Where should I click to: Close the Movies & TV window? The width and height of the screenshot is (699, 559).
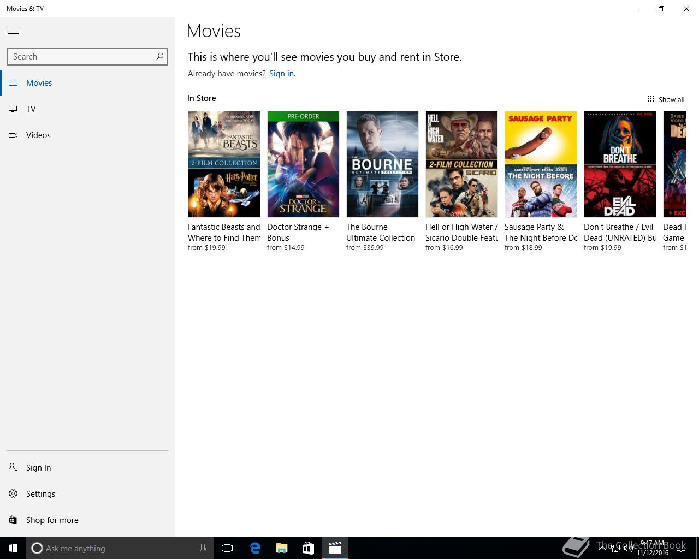coord(686,9)
